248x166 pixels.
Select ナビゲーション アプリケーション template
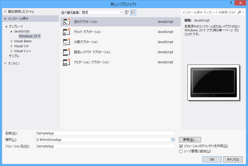(x=120, y=62)
